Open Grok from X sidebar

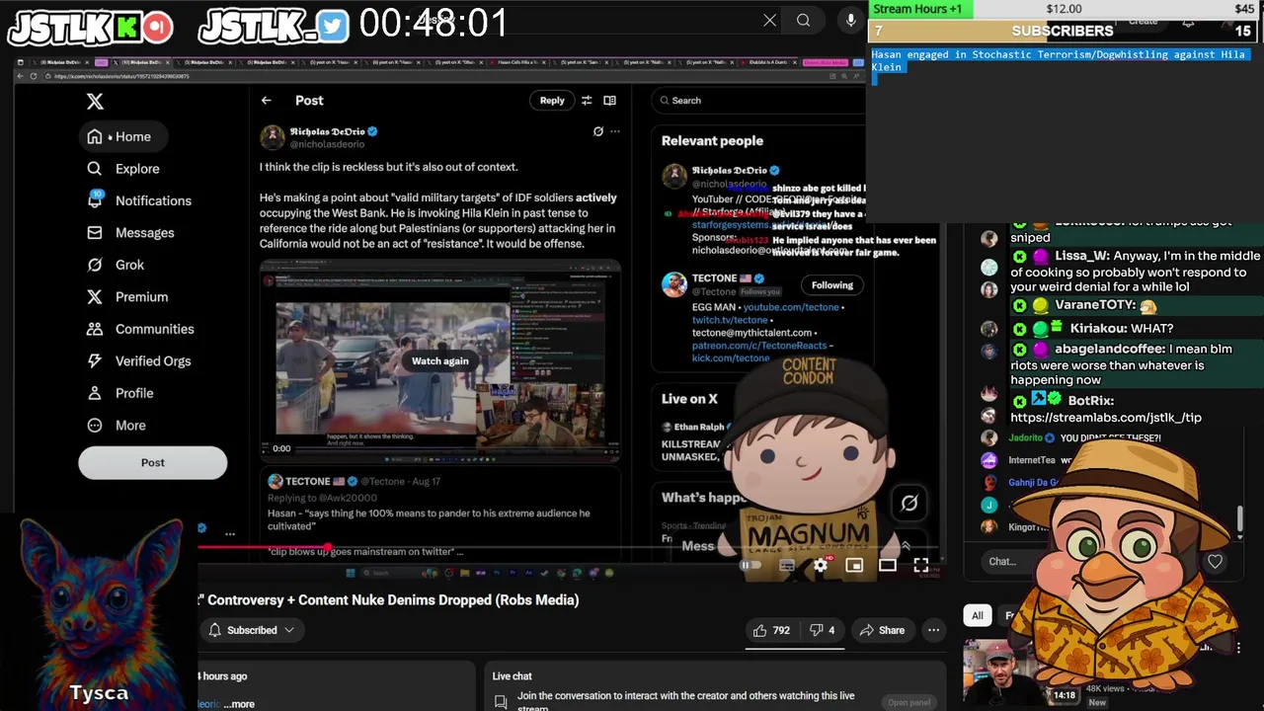[x=116, y=265]
